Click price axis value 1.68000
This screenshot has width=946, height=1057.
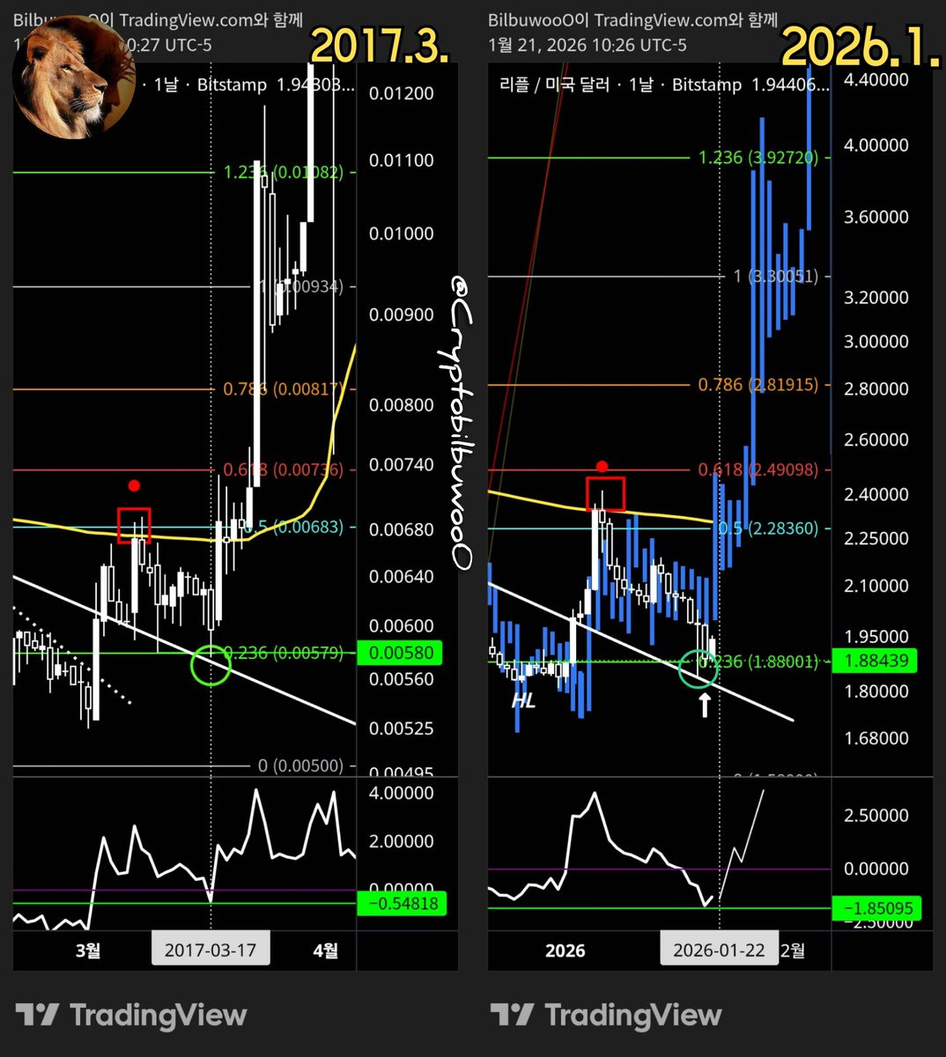pyautogui.click(x=876, y=738)
